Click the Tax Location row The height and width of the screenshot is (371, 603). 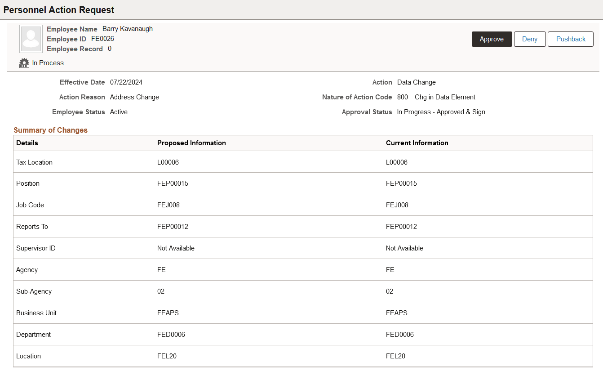(x=303, y=162)
